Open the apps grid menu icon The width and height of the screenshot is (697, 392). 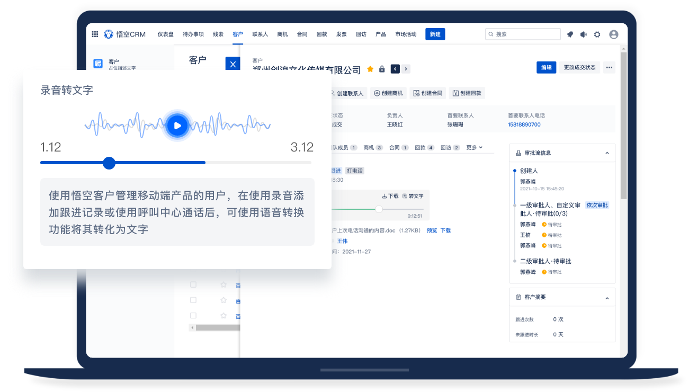(95, 34)
